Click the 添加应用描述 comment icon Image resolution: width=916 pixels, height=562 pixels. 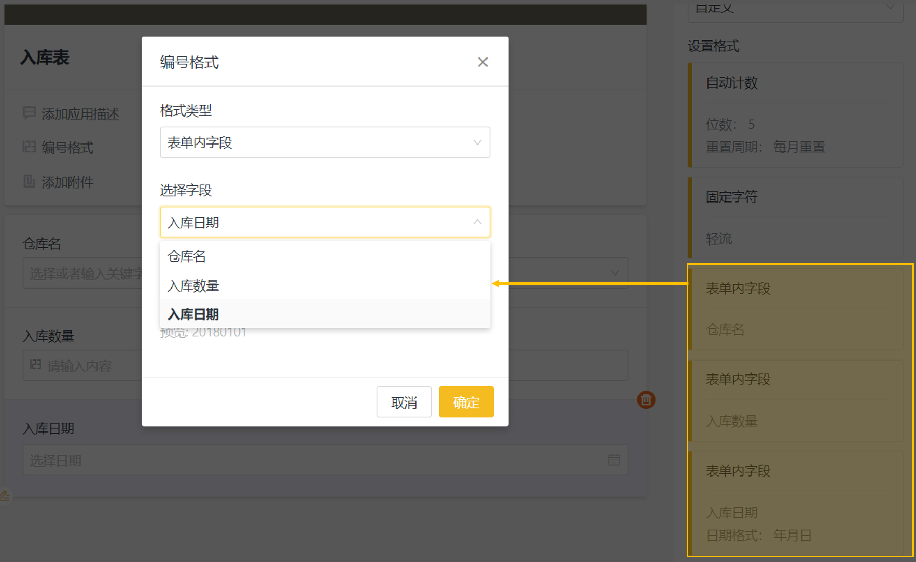[x=29, y=113]
